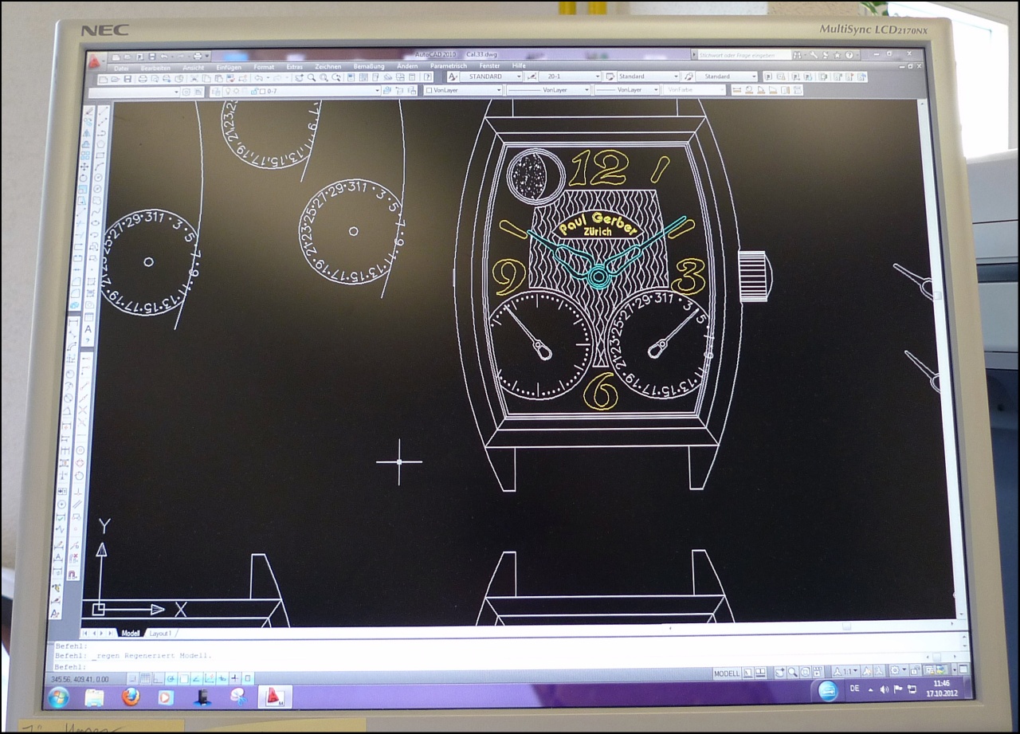Open Firefox from the Windows taskbar

(131, 697)
